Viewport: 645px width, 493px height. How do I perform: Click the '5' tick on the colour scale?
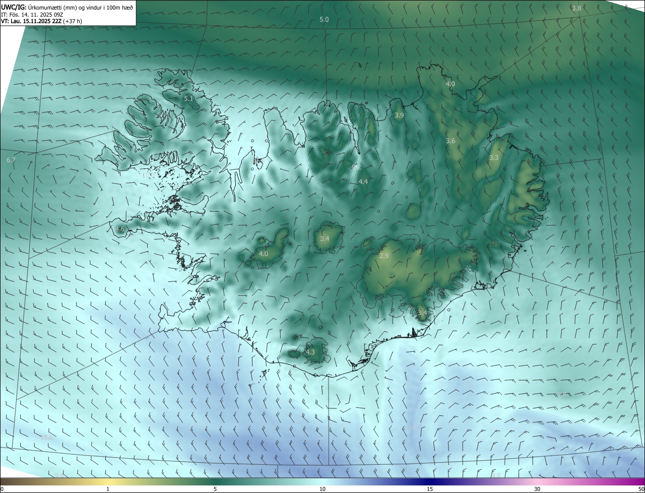click(215, 489)
